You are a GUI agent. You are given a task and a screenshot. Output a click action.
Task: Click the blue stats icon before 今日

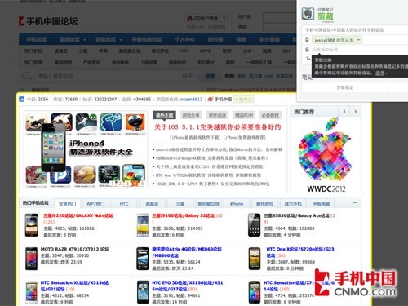pyautogui.click(x=22, y=100)
